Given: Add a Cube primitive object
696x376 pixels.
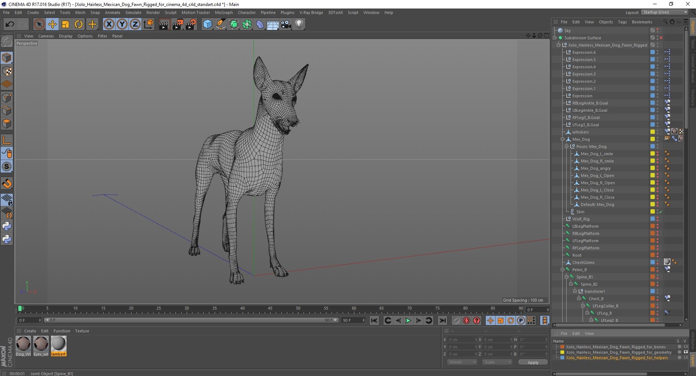Looking at the screenshot, I should (x=207, y=24).
